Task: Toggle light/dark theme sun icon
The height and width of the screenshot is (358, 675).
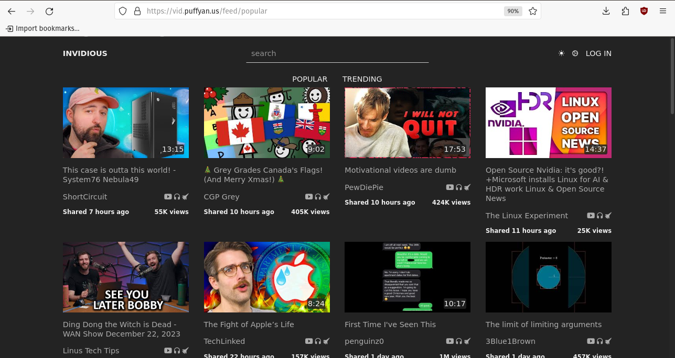Action: point(562,53)
